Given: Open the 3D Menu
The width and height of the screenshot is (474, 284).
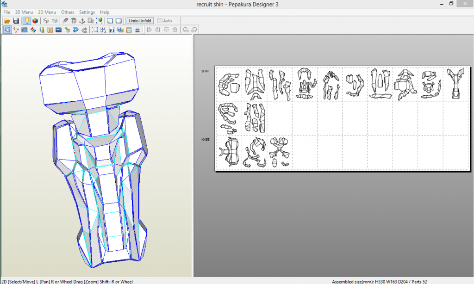Looking at the screenshot, I should [x=24, y=12].
